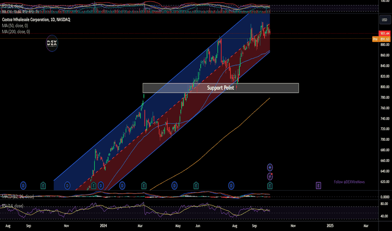Select the MACD (12, 26, close) legend
The height and width of the screenshot is (231, 392).
(18, 197)
